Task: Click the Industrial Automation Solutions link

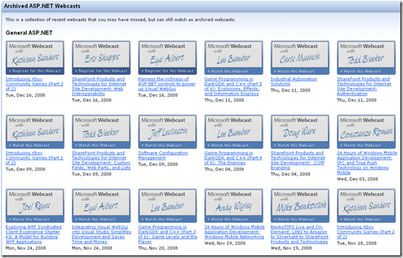Action: tap(294, 81)
